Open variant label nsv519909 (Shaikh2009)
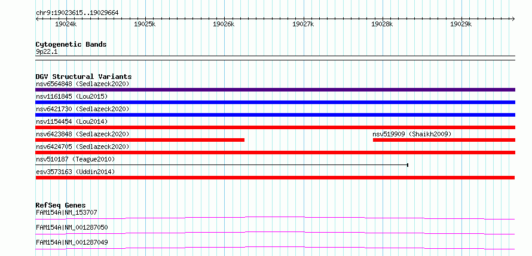Image resolution: width=532 pixels, height=256 pixels. tap(412, 134)
